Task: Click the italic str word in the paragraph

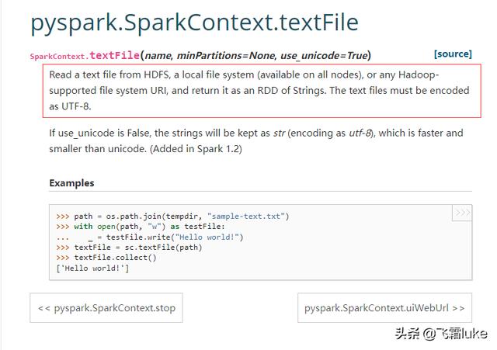Action: (279, 133)
